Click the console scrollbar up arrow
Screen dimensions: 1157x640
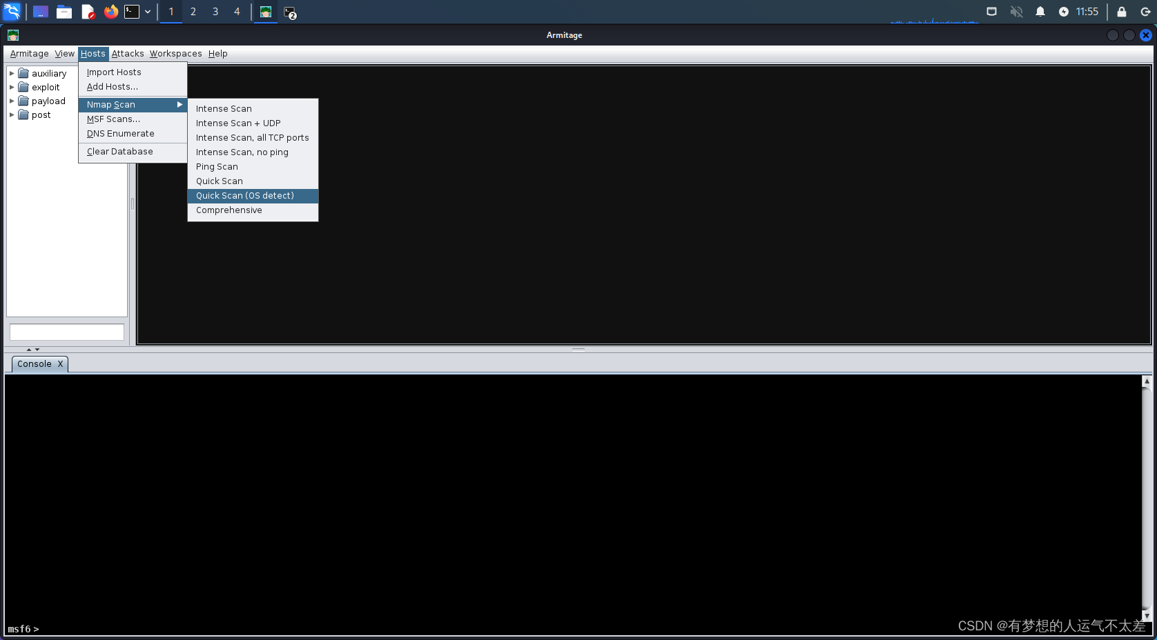(1147, 381)
